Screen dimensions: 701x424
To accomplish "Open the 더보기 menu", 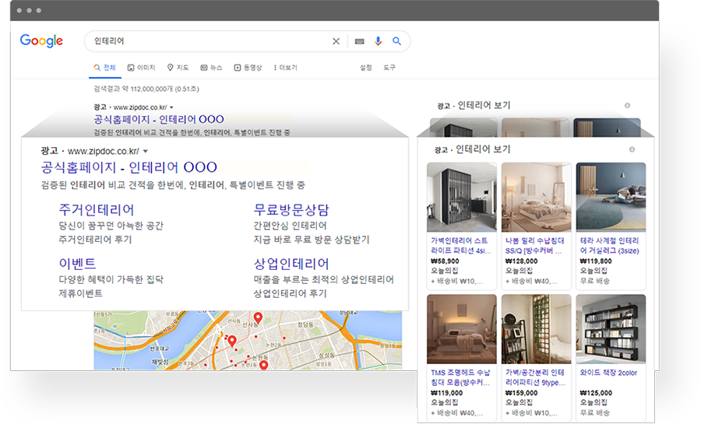I will click(x=286, y=68).
